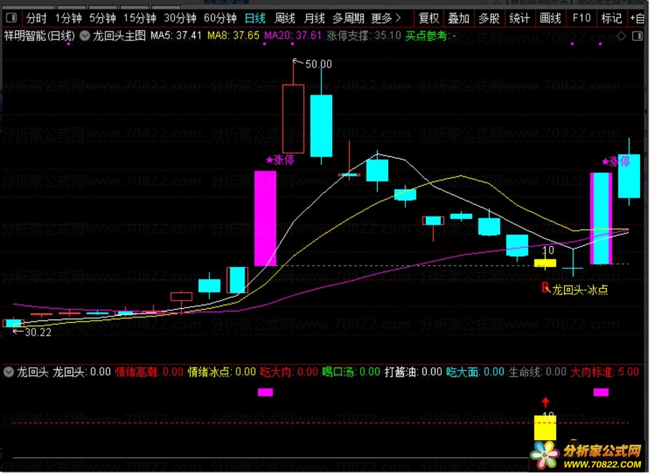The image size is (651, 474).
Task: Open the 统计 statistics tool
Action: pos(519,18)
